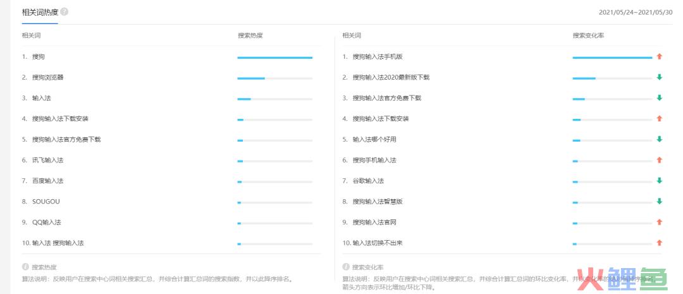Click the info icon beside 搜索变化率 note
This screenshot has height=294, width=683.
(346, 267)
